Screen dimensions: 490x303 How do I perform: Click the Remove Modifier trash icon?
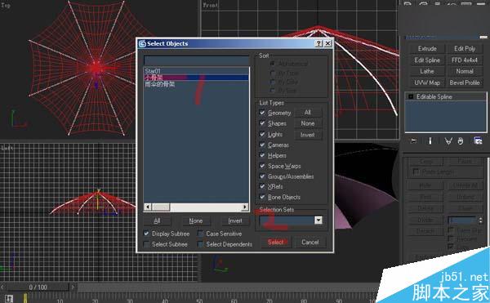click(x=461, y=141)
